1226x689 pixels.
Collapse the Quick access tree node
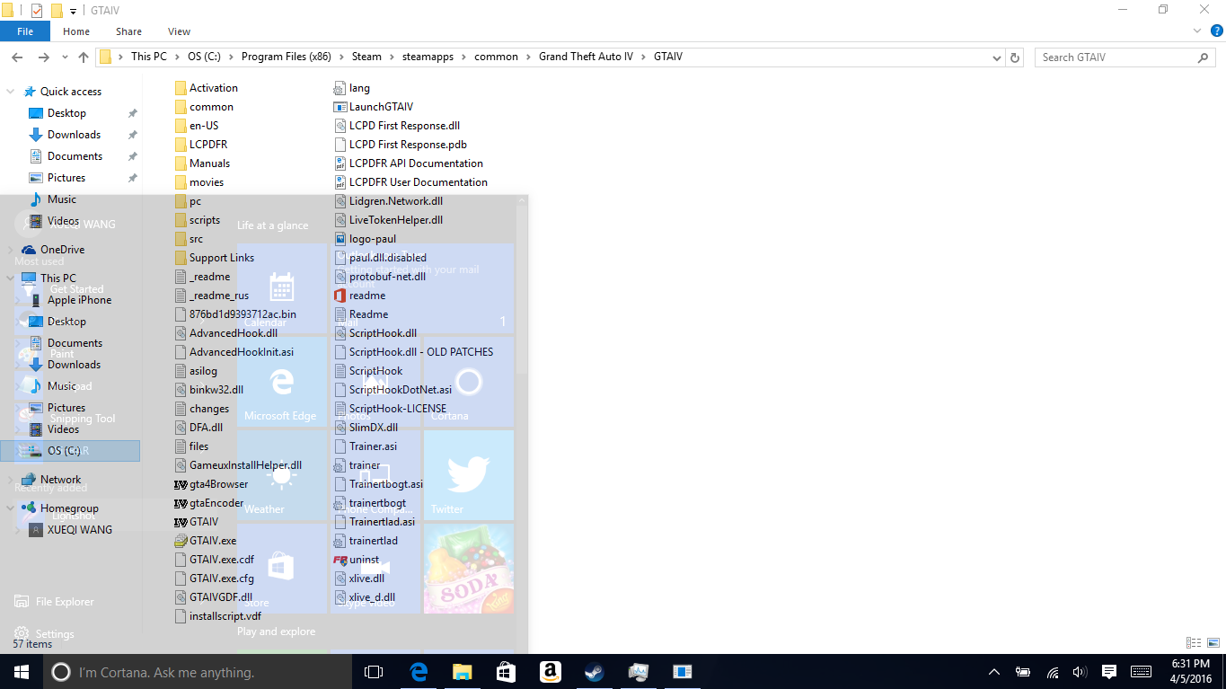pos(11,92)
